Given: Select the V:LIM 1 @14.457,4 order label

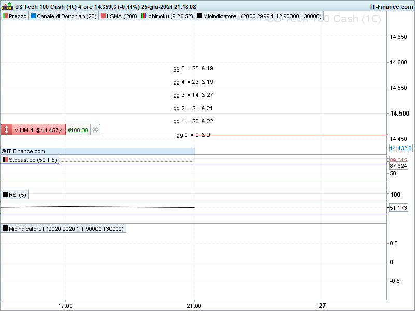Looking at the screenshot, I should pyautogui.click(x=38, y=130).
